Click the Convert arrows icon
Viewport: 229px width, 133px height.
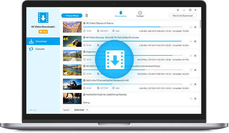pos(31,49)
